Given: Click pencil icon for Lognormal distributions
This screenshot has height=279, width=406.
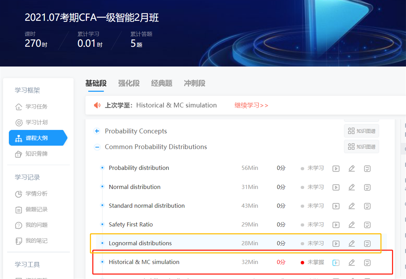Looking at the screenshot, I should [x=351, y=244].
